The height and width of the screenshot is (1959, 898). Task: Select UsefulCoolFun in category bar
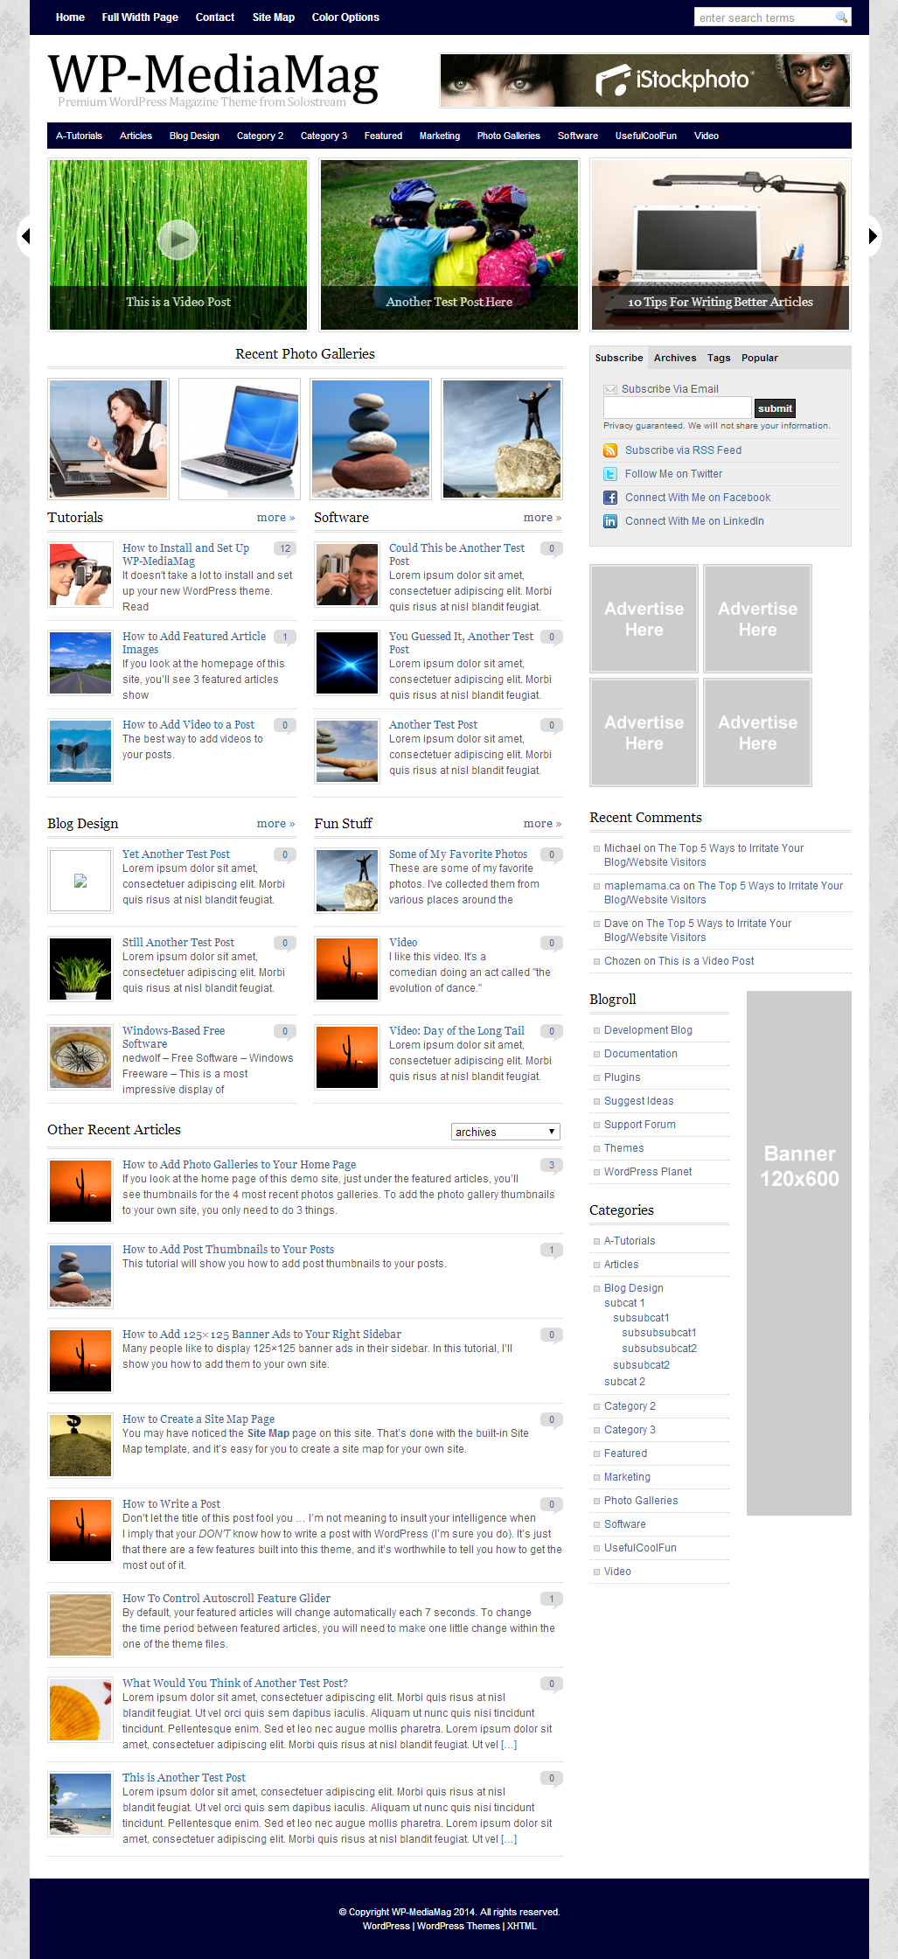tap(646, 136)
